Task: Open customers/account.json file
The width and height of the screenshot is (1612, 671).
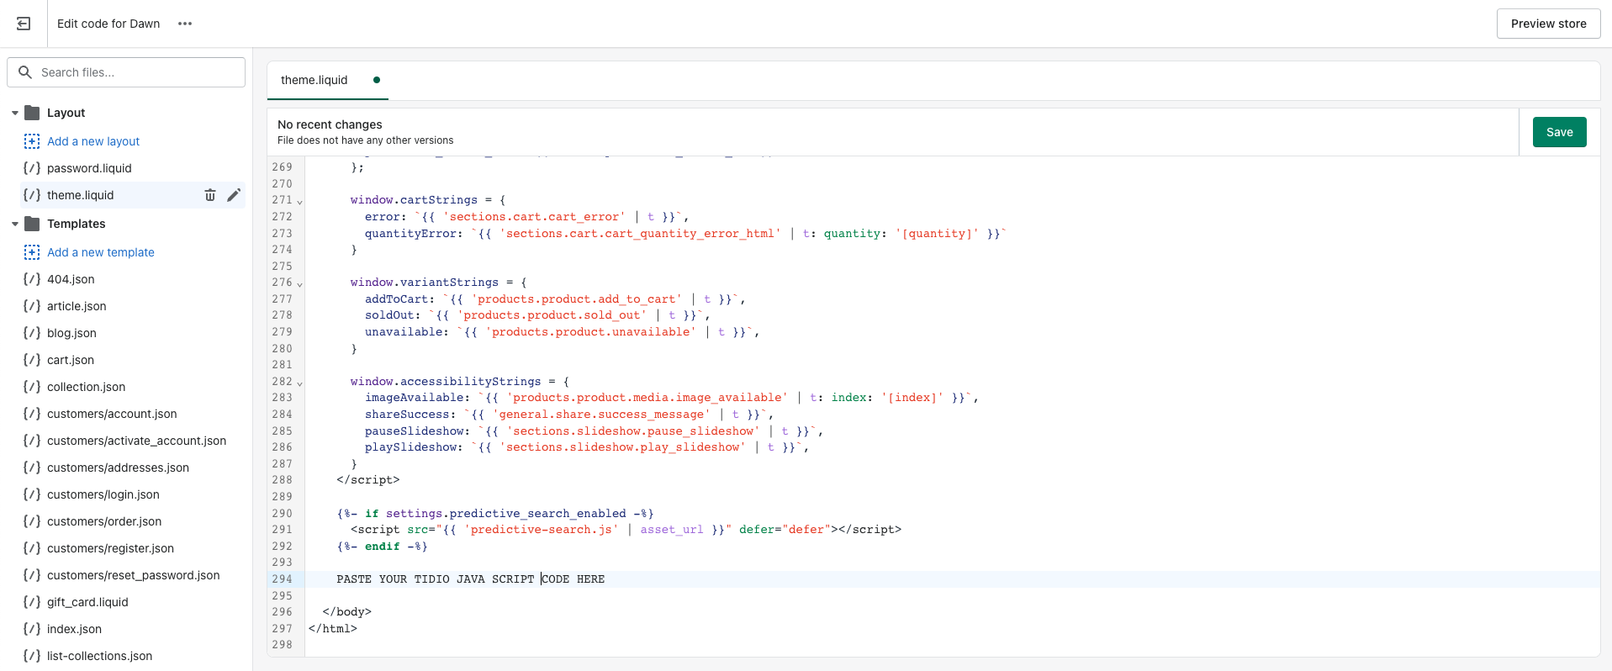Action: click(112, 414)
